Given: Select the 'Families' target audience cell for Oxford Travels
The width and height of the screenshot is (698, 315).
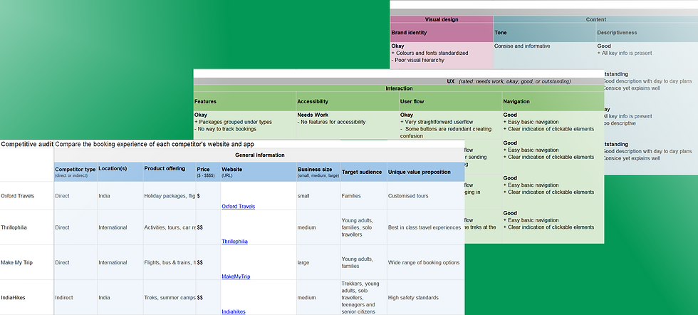Looking at the screenshot, I should 364,196.
